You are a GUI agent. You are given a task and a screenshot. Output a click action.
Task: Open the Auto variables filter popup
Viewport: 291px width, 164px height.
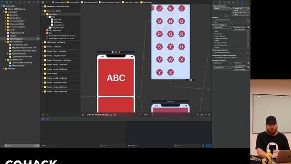[x=45, y=146]
